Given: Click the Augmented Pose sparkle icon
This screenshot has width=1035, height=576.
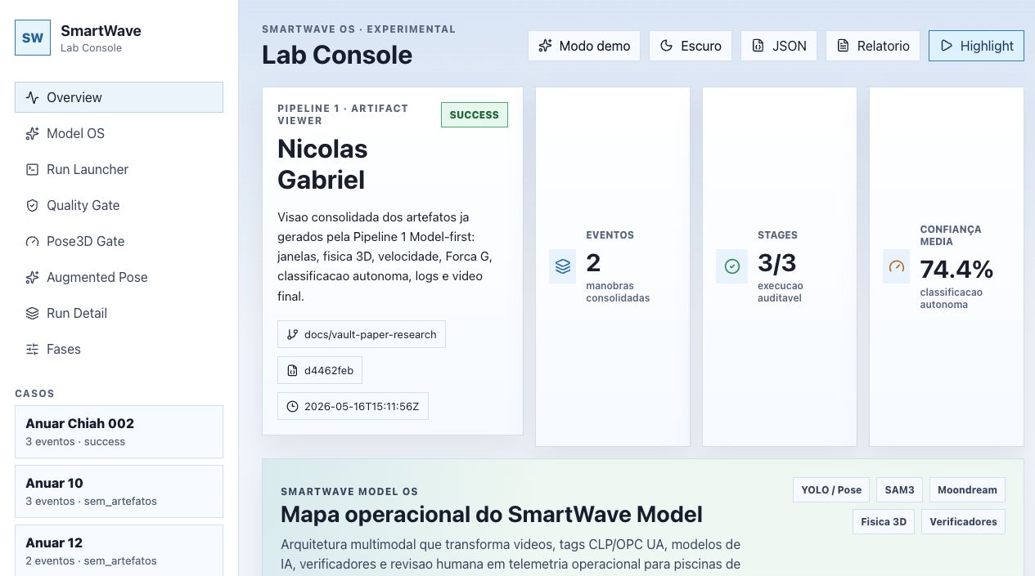Looking at the screenshot, I should tap(33, 277).
